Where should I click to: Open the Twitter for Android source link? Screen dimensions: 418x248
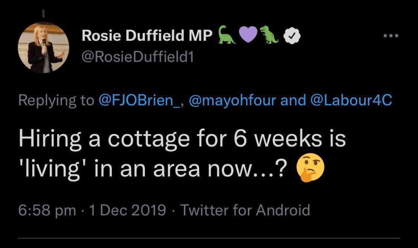coord(245,210)
